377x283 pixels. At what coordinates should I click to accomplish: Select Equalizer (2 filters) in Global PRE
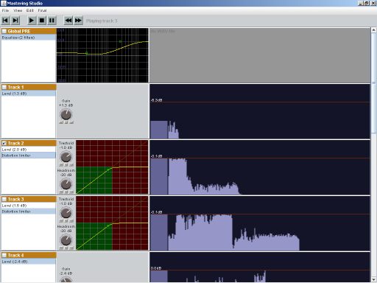(x=29, y=38)
